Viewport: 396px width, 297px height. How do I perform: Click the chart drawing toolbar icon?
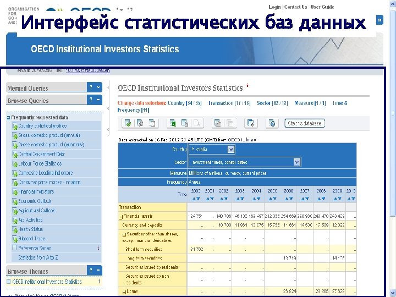(217, 123)
